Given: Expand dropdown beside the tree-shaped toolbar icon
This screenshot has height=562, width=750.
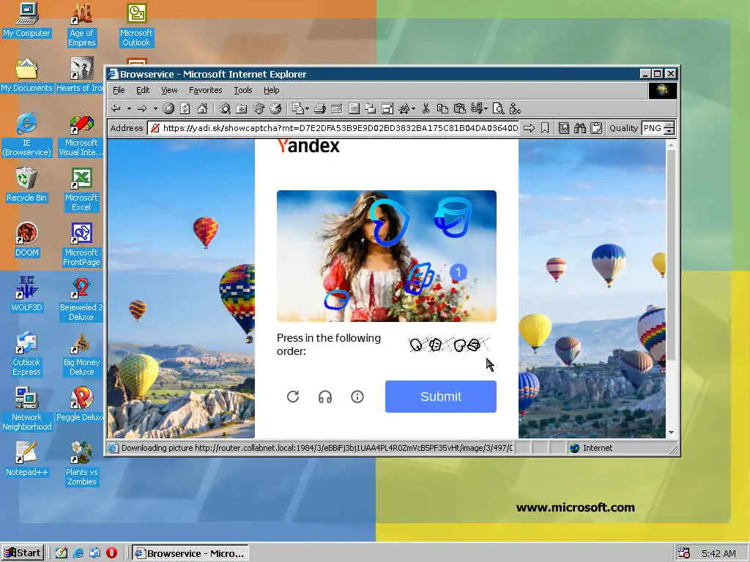Looking at the screenshot, I should 413,109.
